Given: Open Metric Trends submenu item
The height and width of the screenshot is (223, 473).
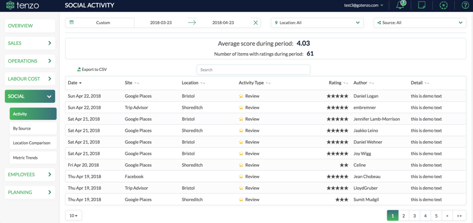Looking at the screenshot, I should 33,158.
